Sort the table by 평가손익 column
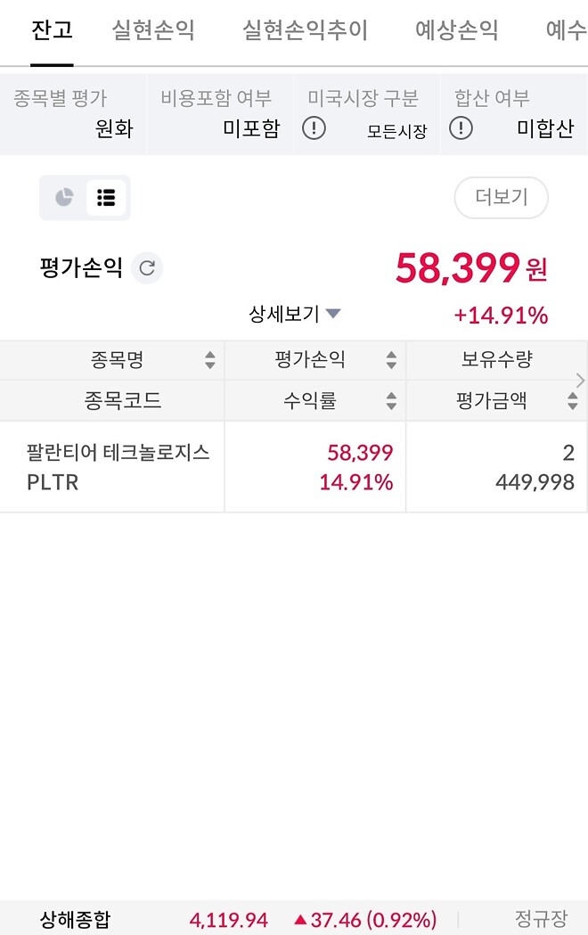 tap(391, 360)
